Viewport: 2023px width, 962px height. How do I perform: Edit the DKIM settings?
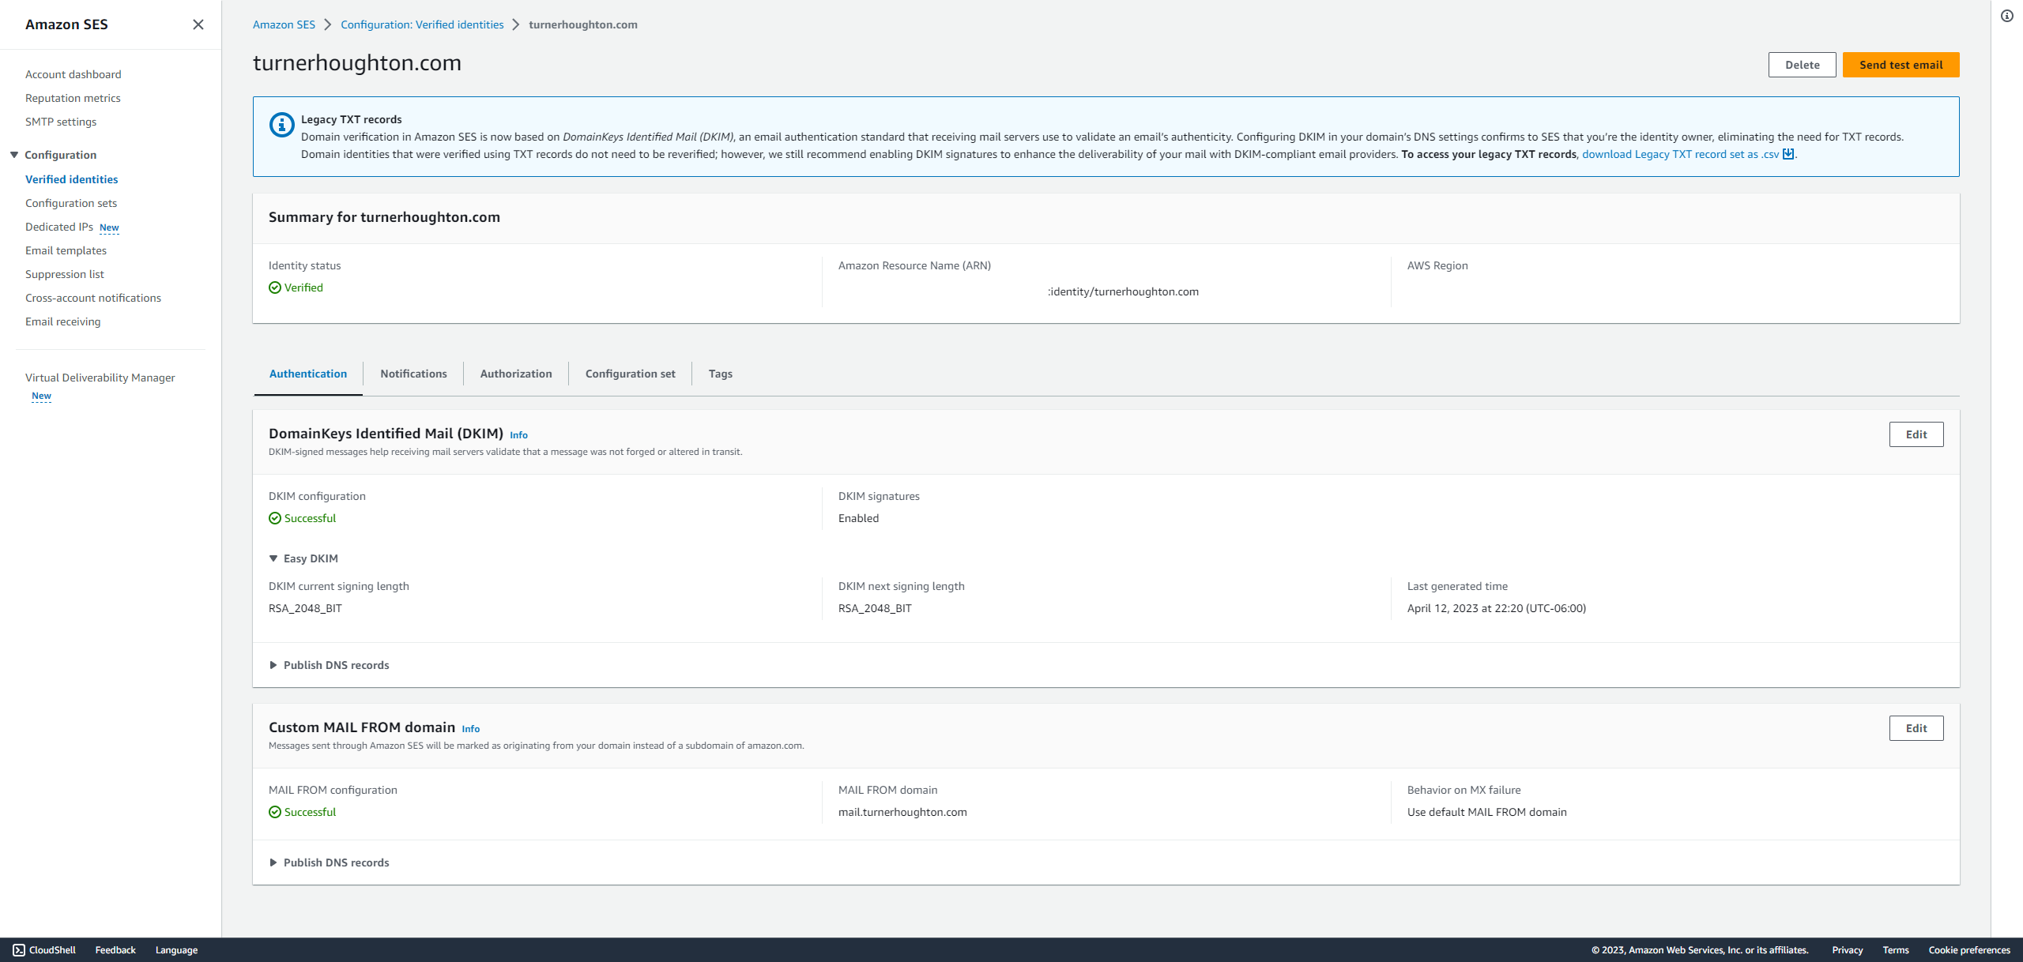pos(1916,434)
